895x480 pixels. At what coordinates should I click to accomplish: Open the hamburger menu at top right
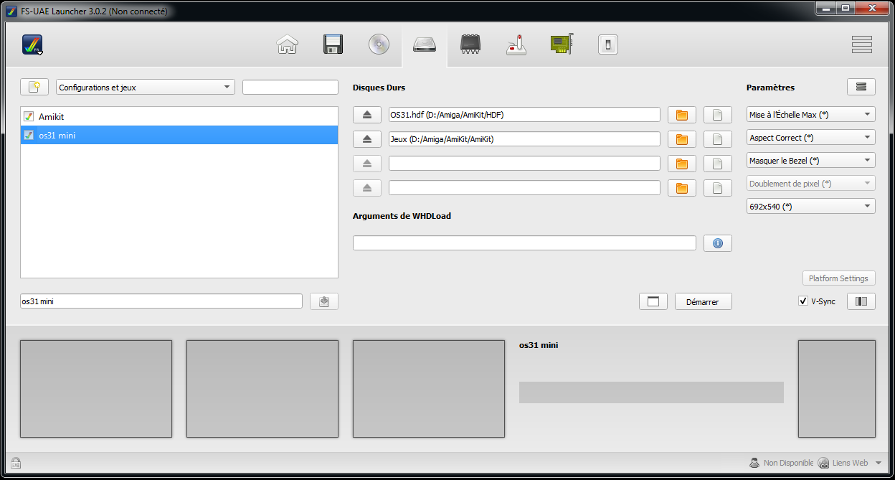click(861, 45)
